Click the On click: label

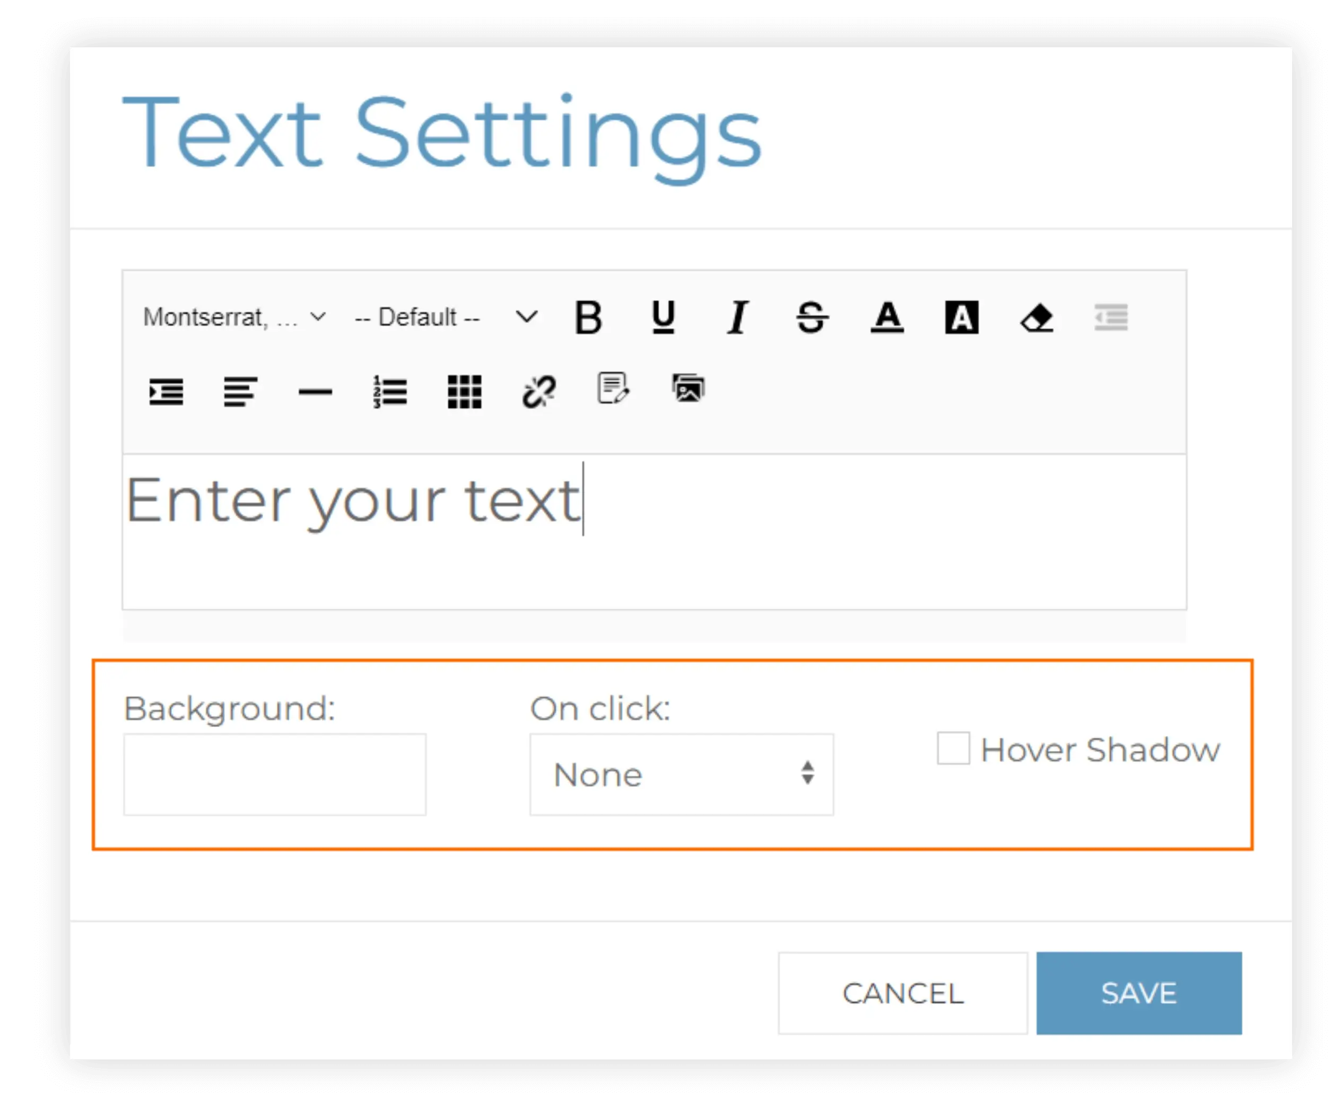600,709
